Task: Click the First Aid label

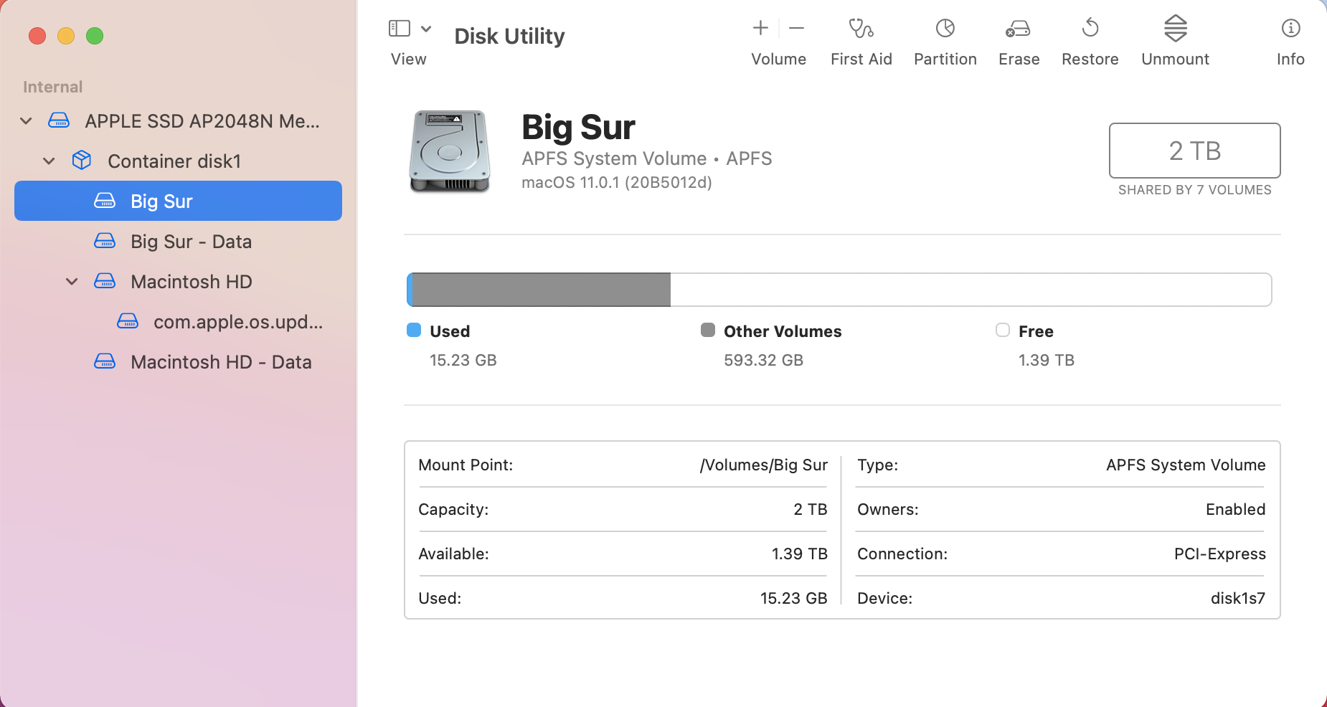Action: (861, 60)
